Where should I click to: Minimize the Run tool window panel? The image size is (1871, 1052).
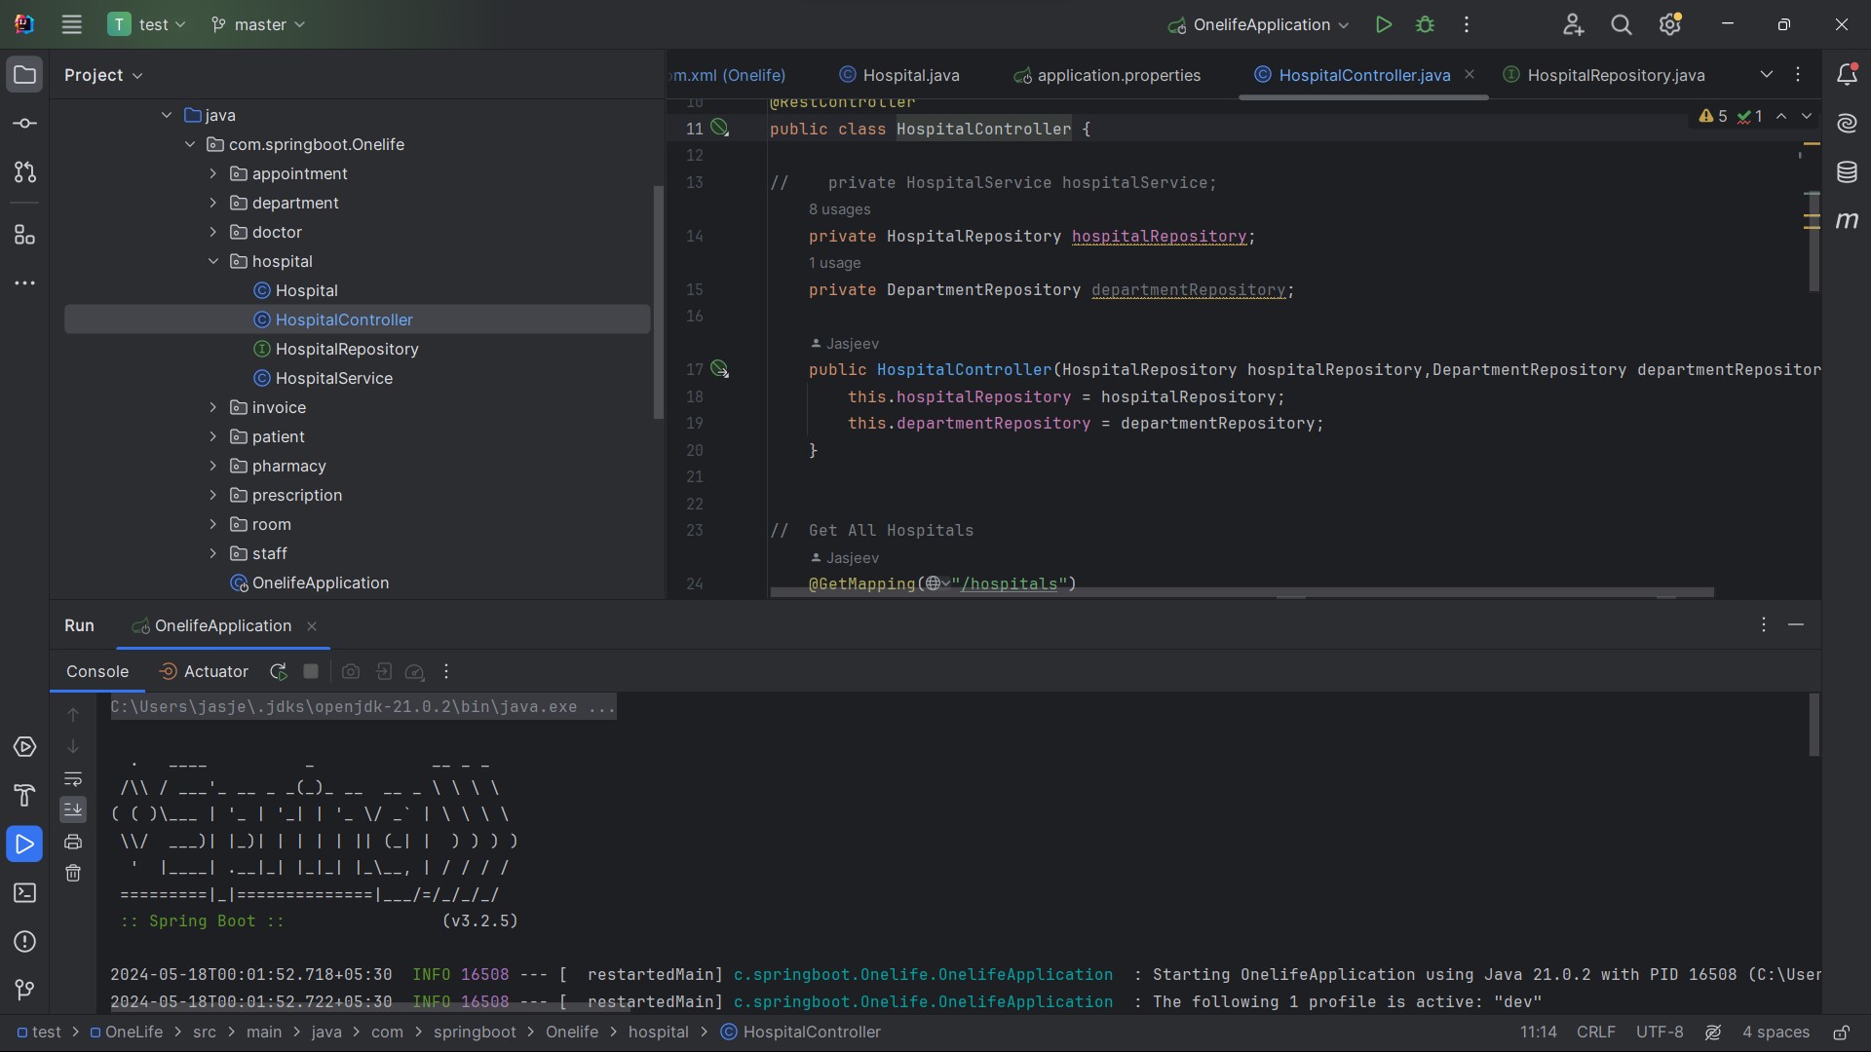pyautogui.click(x=1796, y=625)
